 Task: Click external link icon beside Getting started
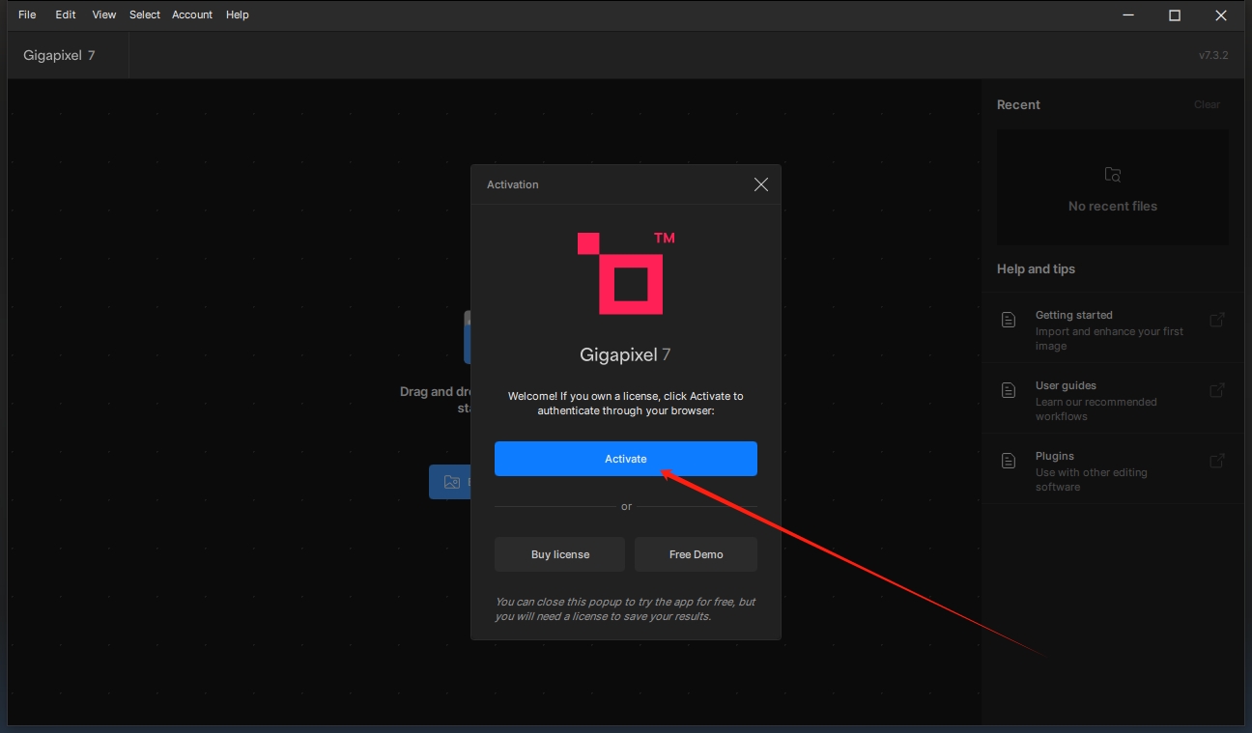point(1217,320)
